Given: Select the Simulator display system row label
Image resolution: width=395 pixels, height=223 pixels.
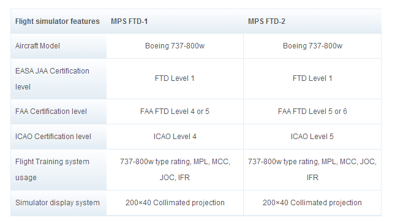Looking at the screenshot, I should (58, 203).
